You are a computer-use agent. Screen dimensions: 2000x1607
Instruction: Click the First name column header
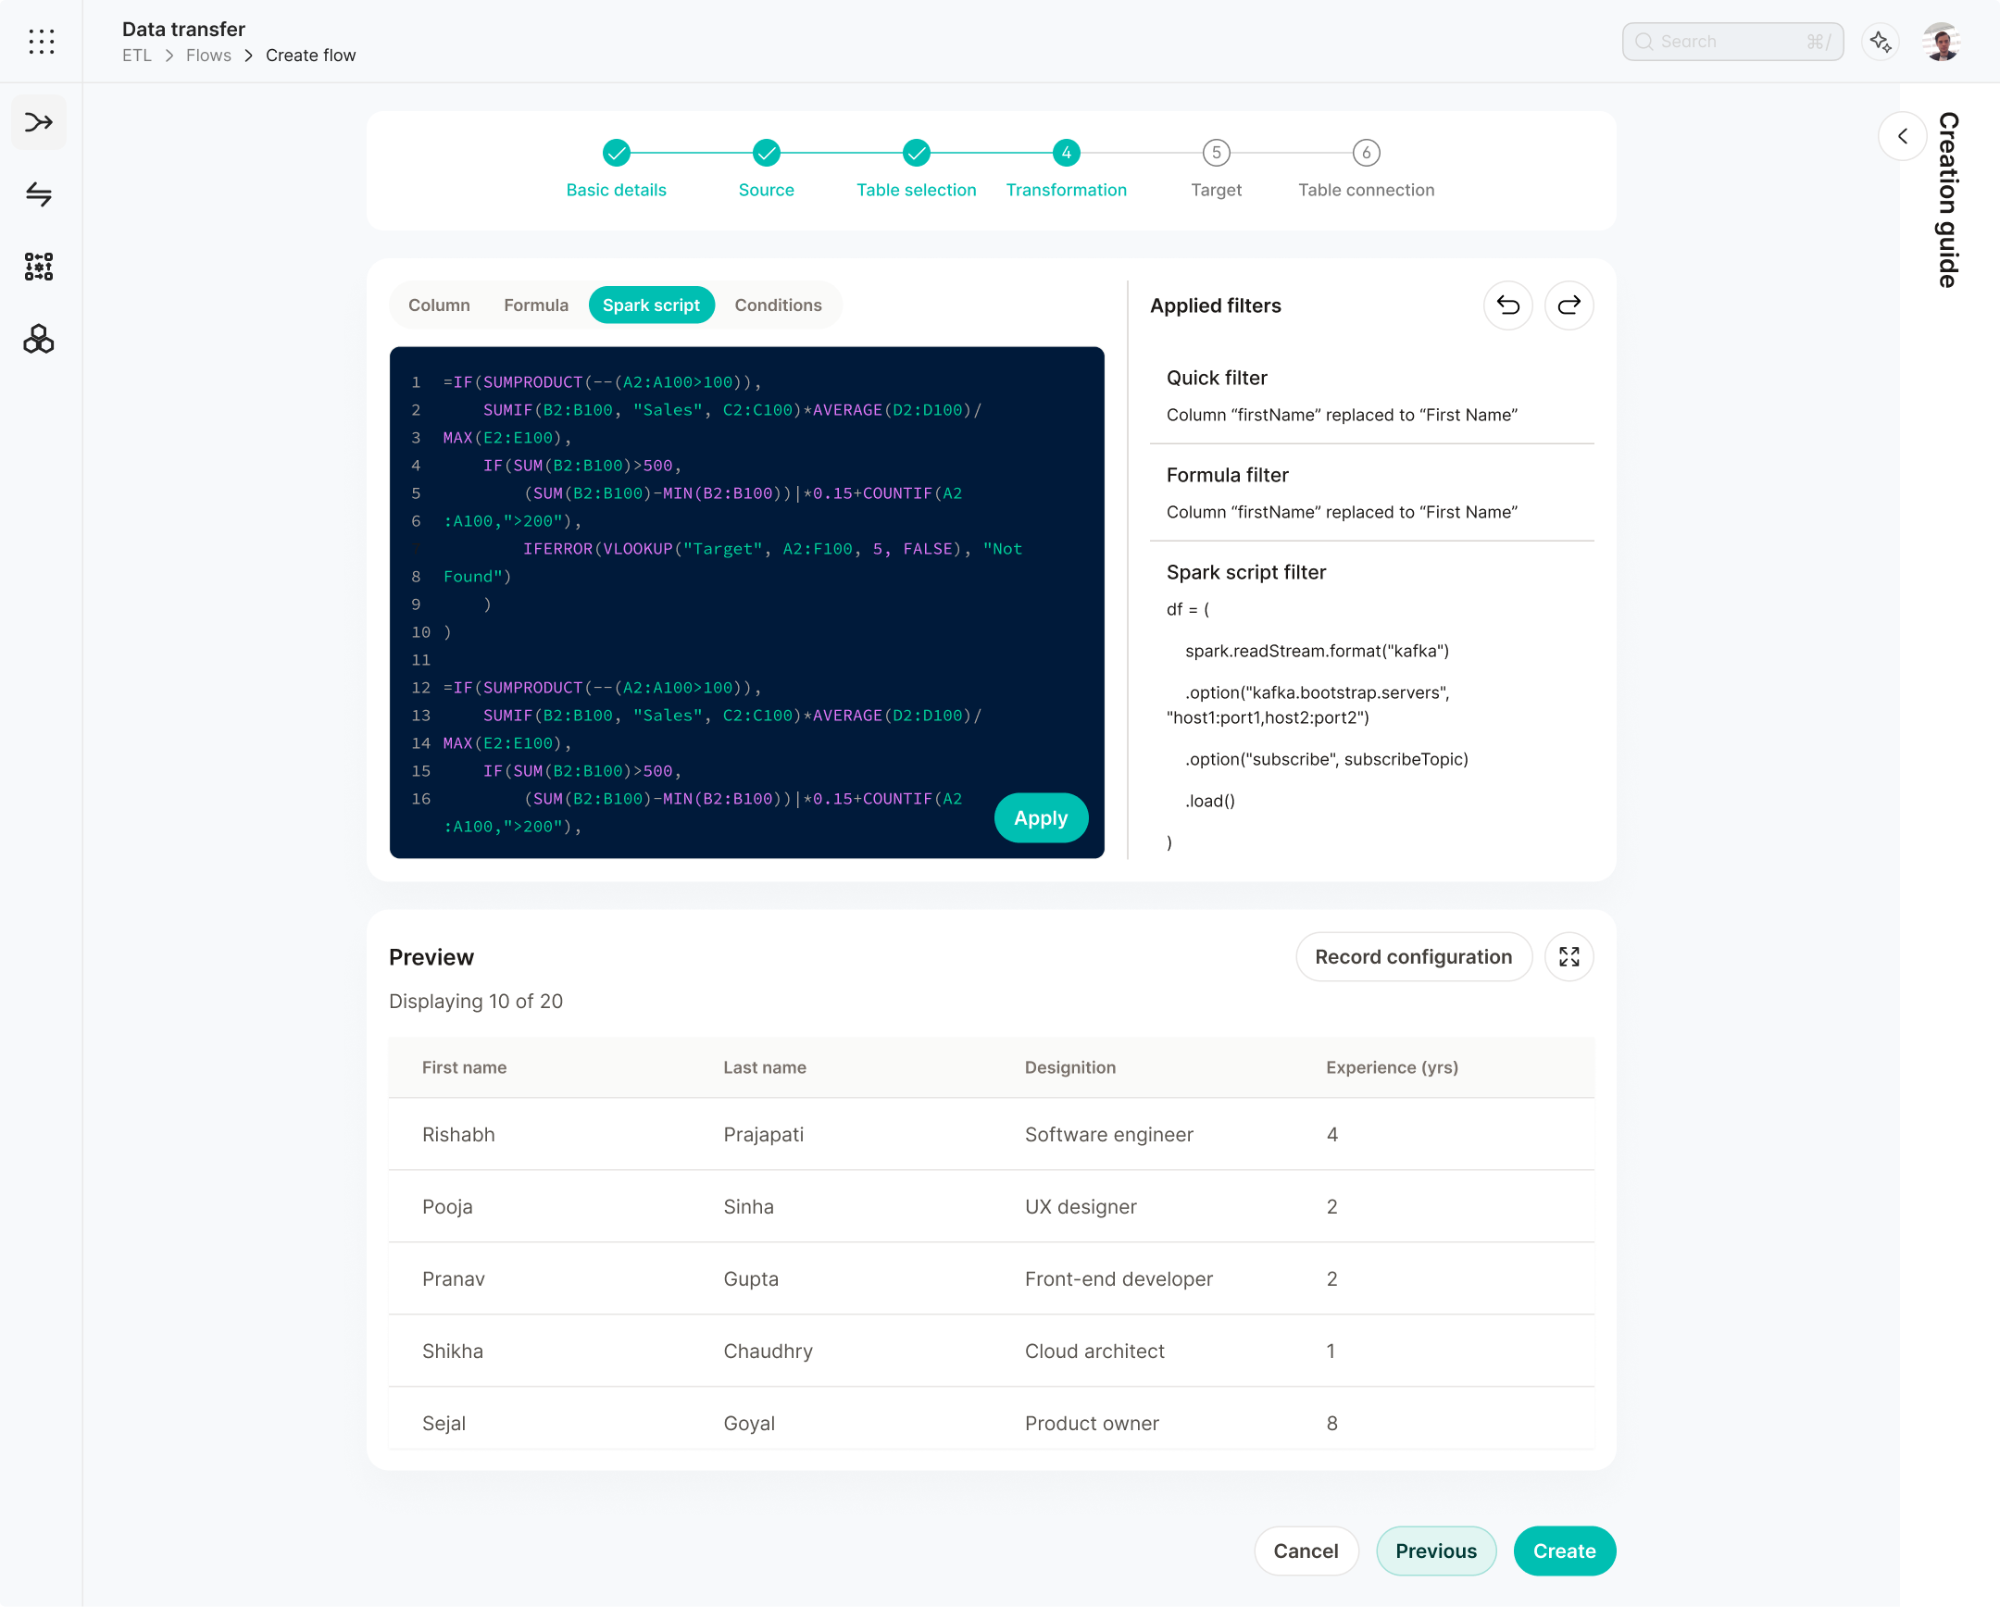click(464, 1066)
